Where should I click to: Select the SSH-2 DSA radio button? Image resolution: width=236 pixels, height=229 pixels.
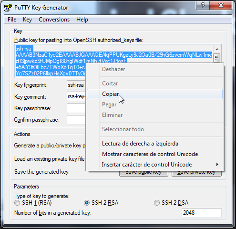[157, 203]
